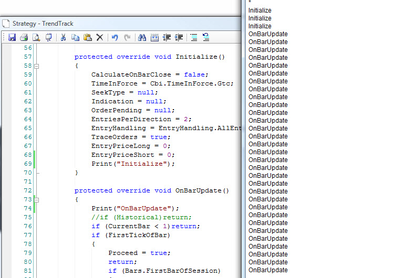Click the third Initialize entry in the output window
Viewport: 394px width, 278px height.
(260, 26)
